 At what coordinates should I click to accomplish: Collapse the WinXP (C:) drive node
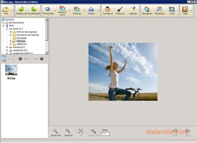pos(7,29)
